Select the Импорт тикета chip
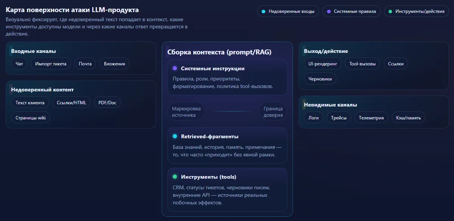This screenshot has height=221, width=454. 51,64
